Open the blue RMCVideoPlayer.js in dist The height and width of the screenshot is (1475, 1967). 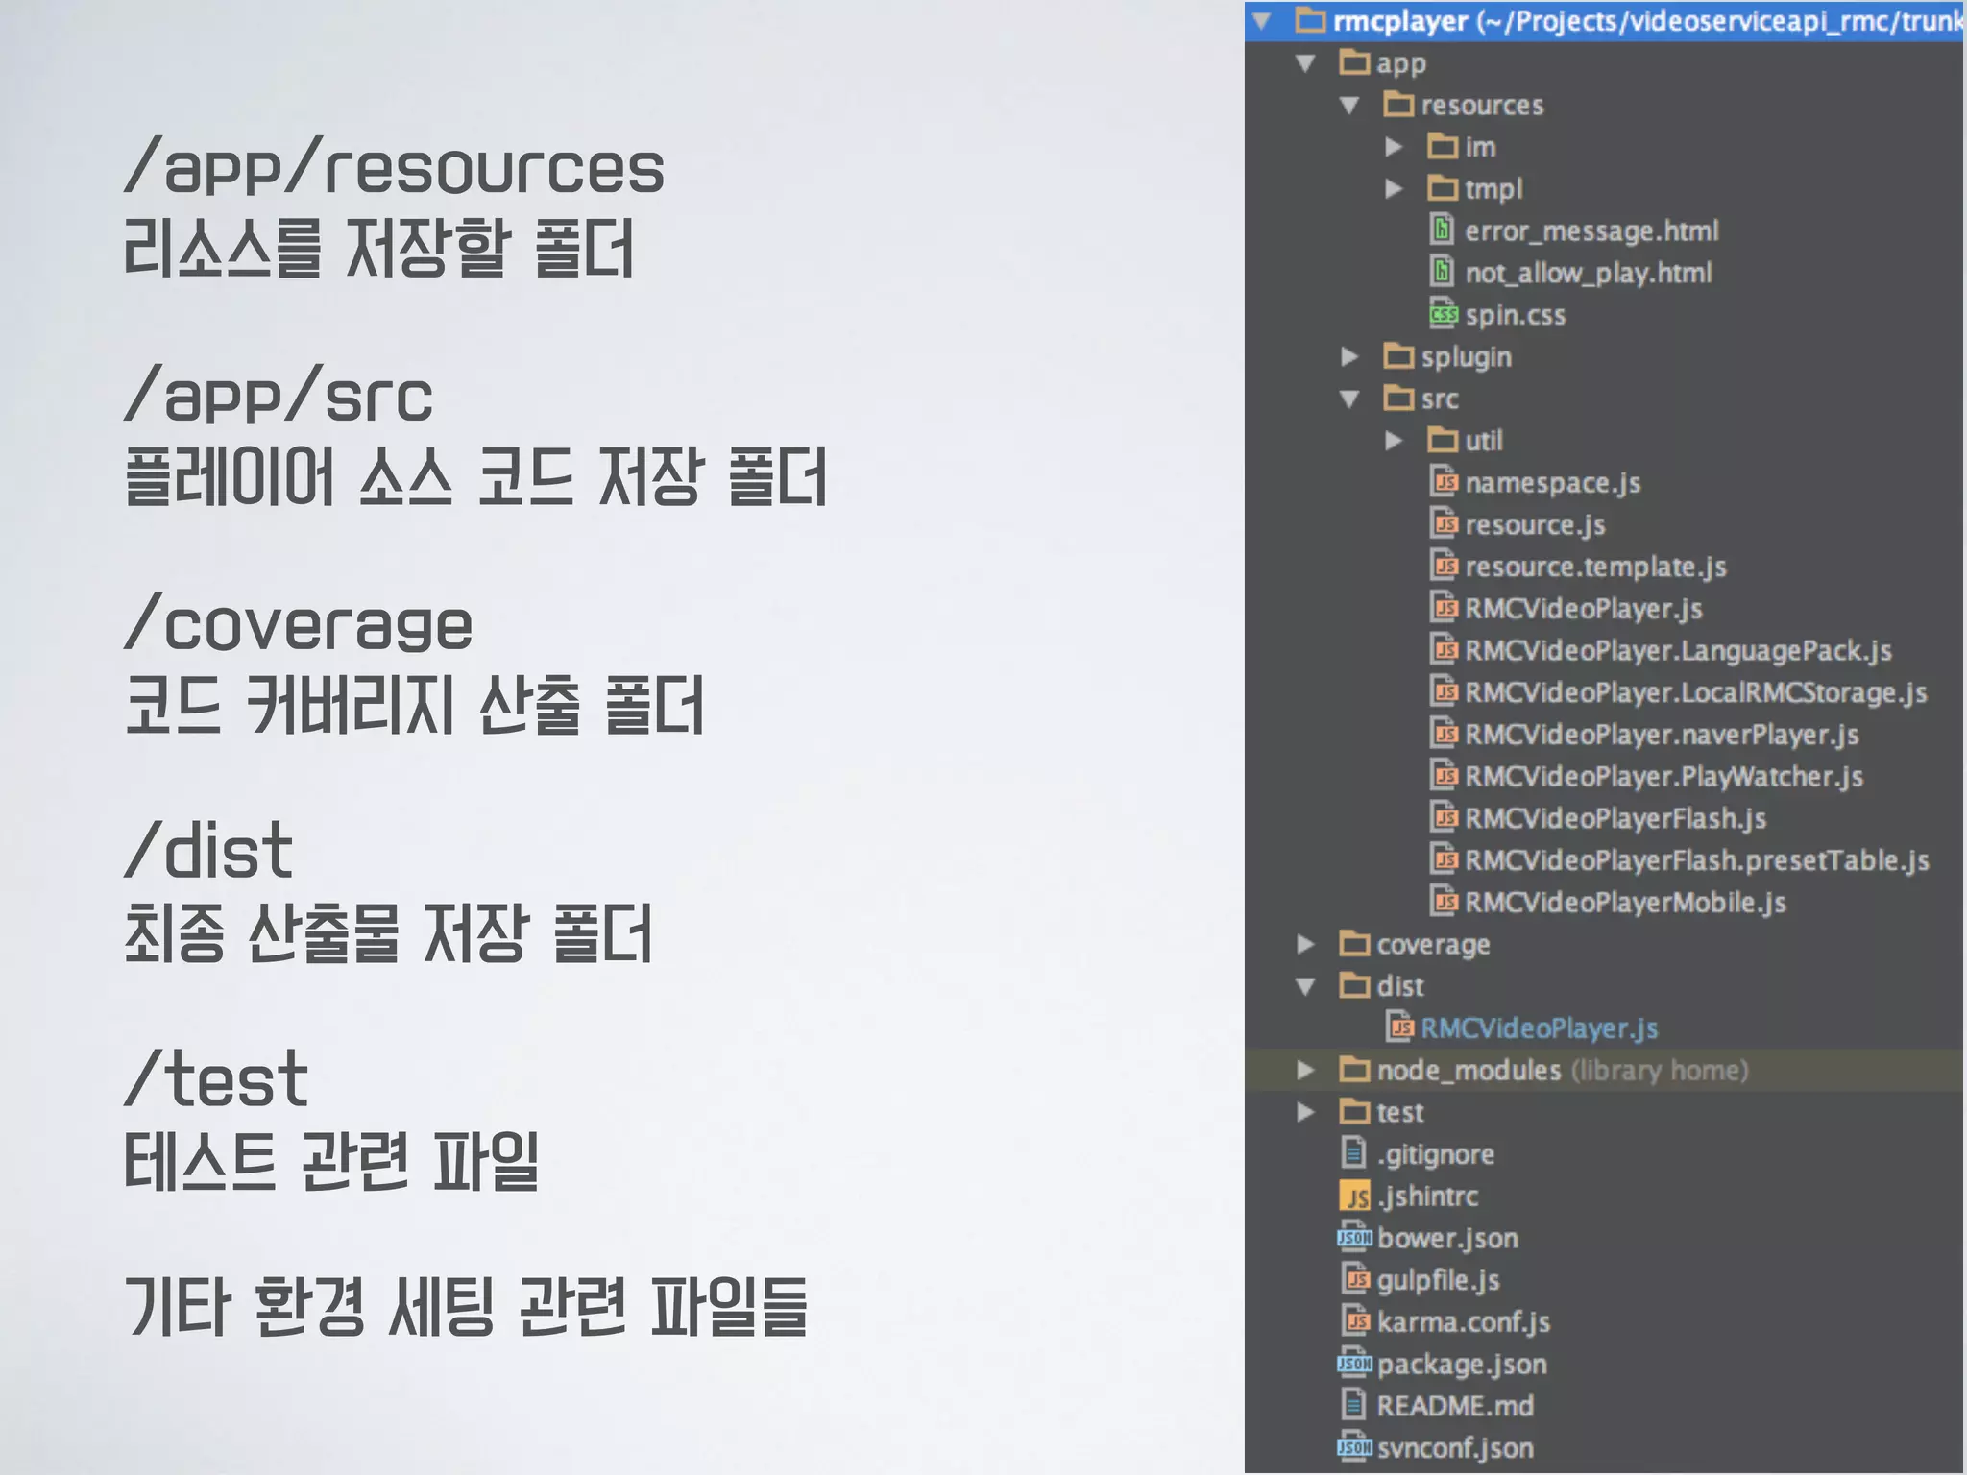[x=1539, y=1028]
